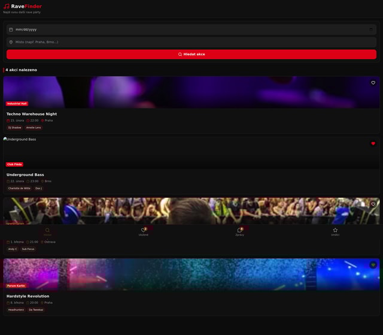Unfavorite the Underground Bass event
Image resolution: width=383 pixels, height=335 pixels.
[373, 144]
